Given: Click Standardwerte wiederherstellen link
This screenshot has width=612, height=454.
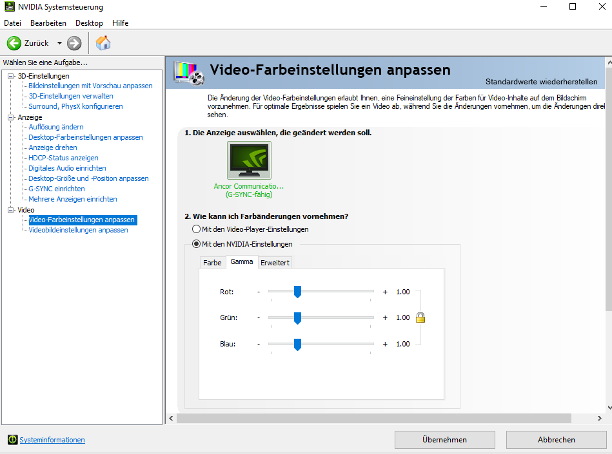Looking at the screenshot, I should [x=541, y=81].
